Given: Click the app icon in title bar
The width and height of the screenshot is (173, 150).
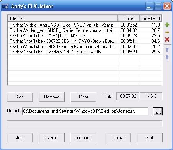Looking at the screenshot, I should coord(5,6).
